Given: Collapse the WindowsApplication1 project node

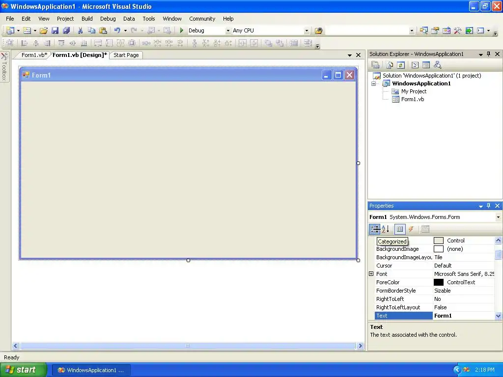Looking at the screenshot, I should tap(373, 83).
